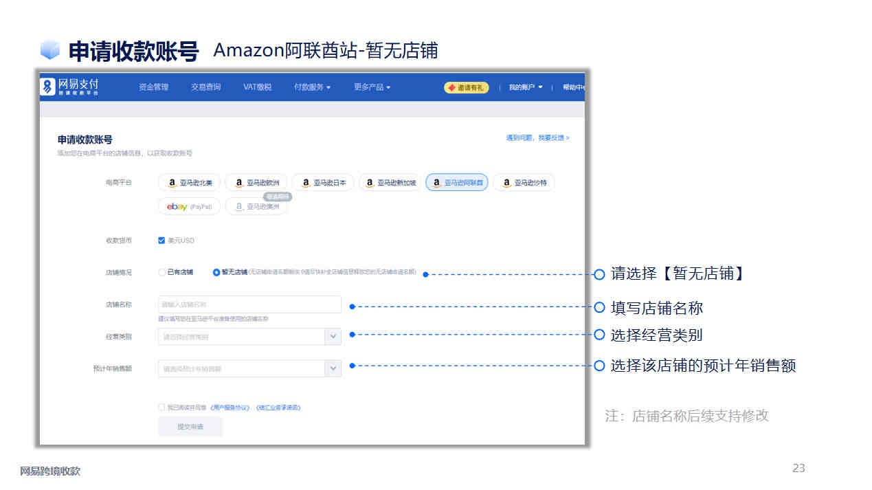872x490 pixels.
Task: Click the 店铺名称 input field
Action: click(x=249, y=304)
